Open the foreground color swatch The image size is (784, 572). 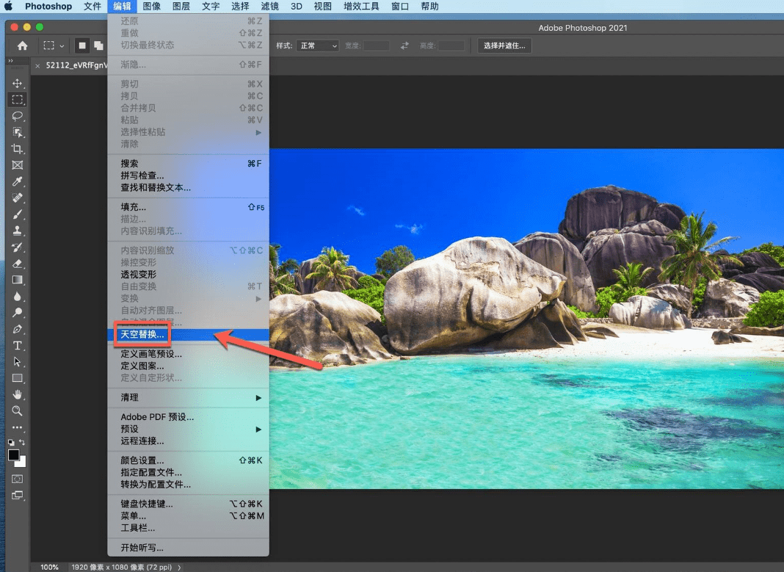pyautogui.click(x=13, y=455)
